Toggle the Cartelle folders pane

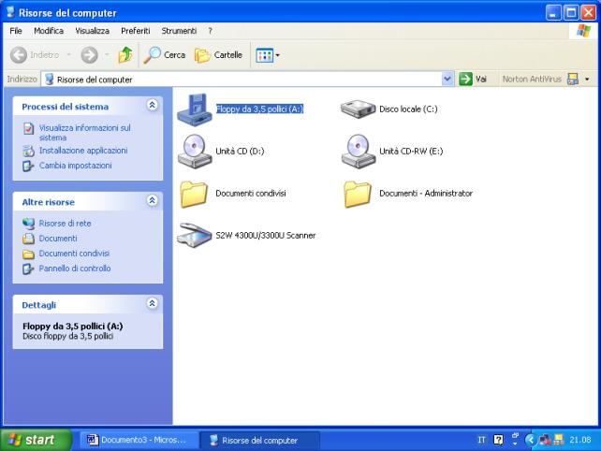click(218, 55)
